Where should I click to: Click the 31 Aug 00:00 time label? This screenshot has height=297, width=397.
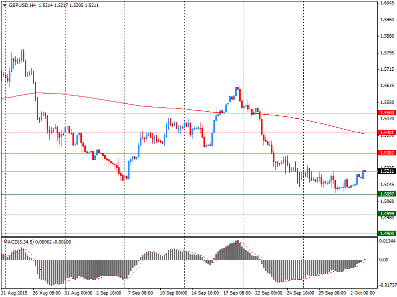[78, 293]
